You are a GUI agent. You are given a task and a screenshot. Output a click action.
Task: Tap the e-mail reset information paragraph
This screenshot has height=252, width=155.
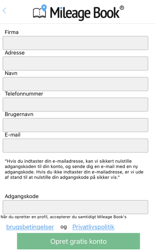point(74,169)
